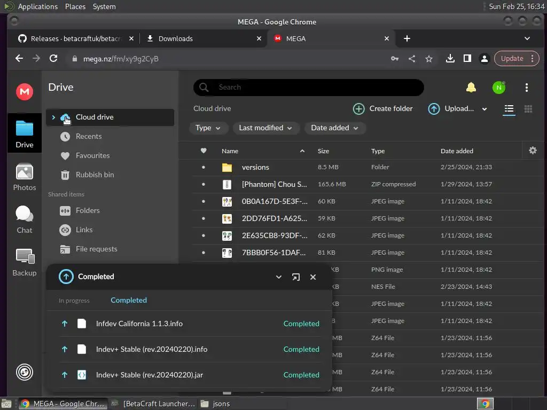Bookmark this page with the star
This screenshot has height=410, width=547.
(429, 59)
